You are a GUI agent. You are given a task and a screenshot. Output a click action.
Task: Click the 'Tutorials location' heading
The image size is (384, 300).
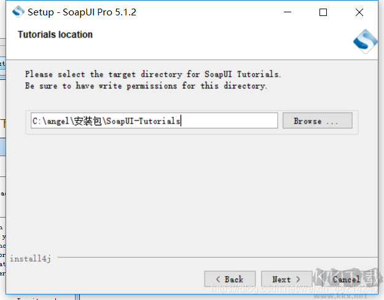point(55,34)
